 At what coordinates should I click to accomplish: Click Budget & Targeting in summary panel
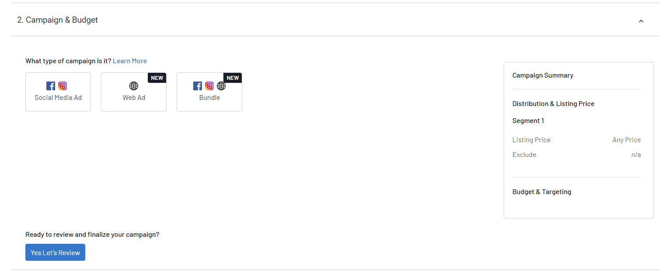tap(542, 192)
